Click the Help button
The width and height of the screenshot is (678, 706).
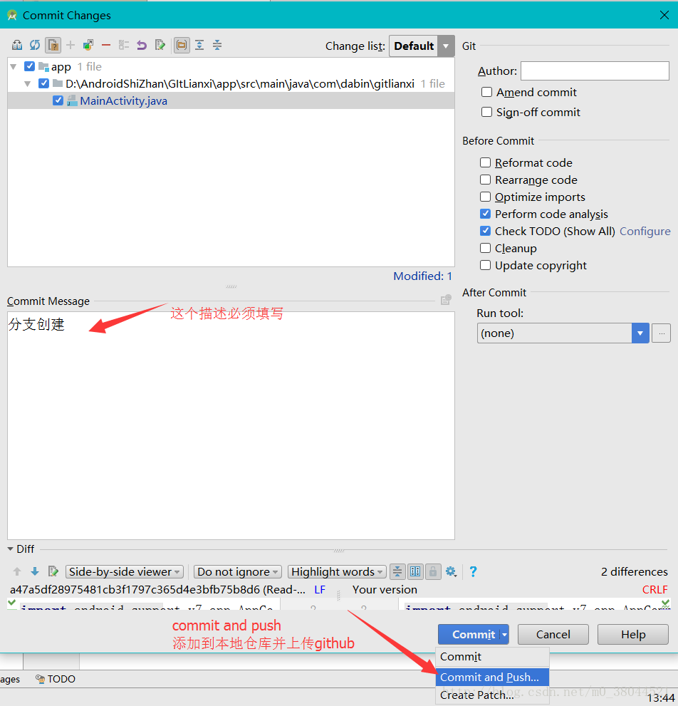[x=633, y=635]
